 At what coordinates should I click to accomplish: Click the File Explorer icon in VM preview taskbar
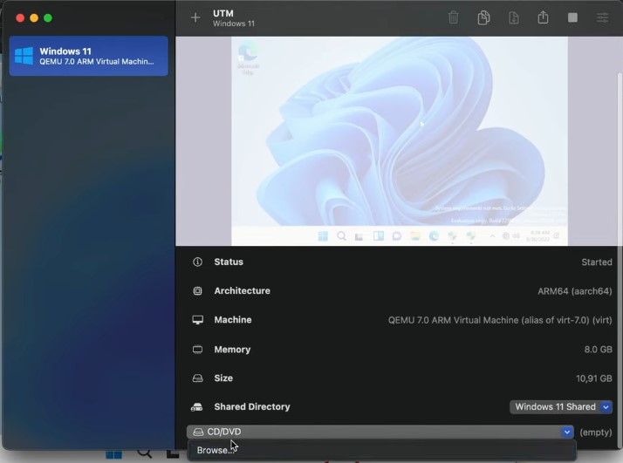point(415,236)
